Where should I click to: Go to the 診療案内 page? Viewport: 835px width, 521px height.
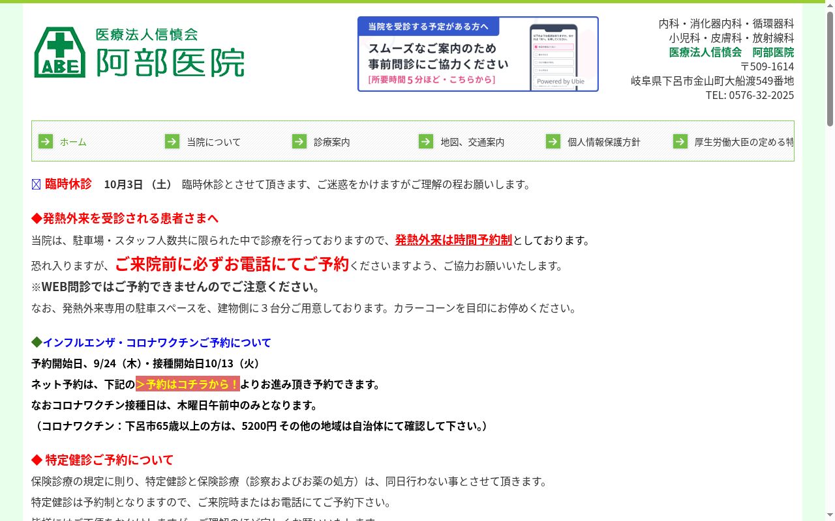[332, 142]
